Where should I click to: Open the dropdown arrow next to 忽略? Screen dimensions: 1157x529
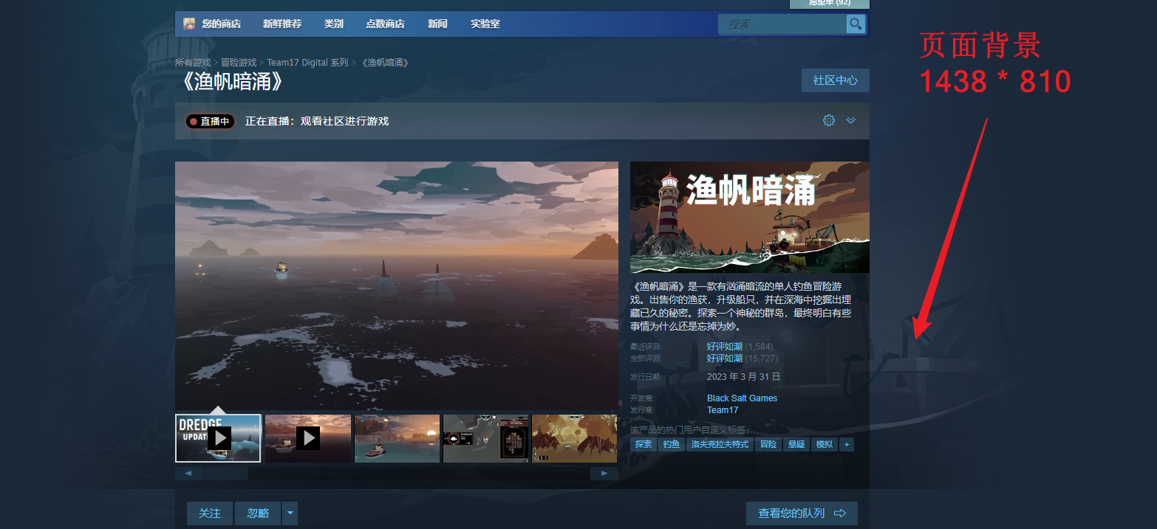pos(289,514)
